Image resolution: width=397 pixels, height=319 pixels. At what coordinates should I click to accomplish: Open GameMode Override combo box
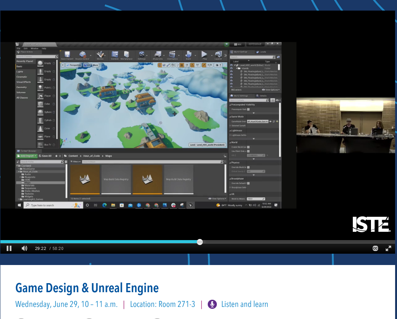coord(258,122)
